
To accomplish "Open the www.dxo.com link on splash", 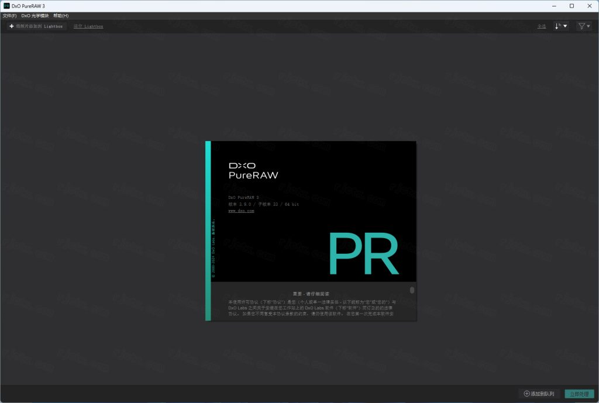I will (241, 211).
